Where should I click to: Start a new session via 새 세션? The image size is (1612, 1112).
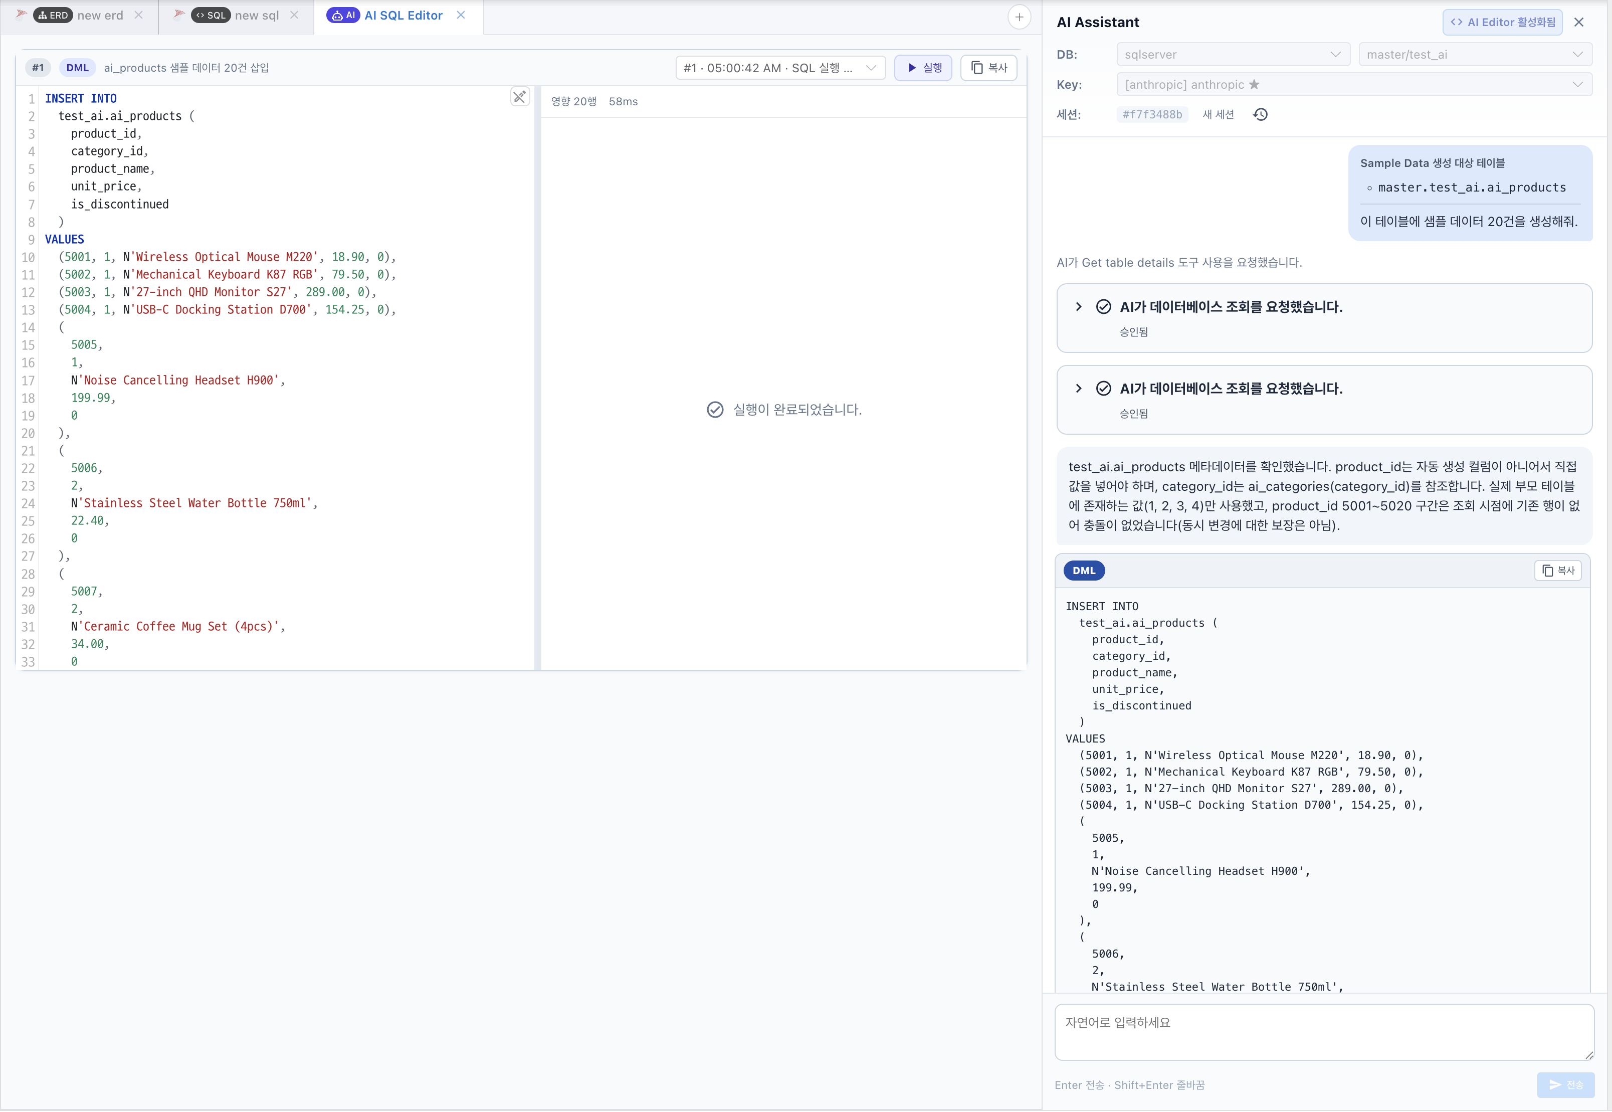(1218, 114)
